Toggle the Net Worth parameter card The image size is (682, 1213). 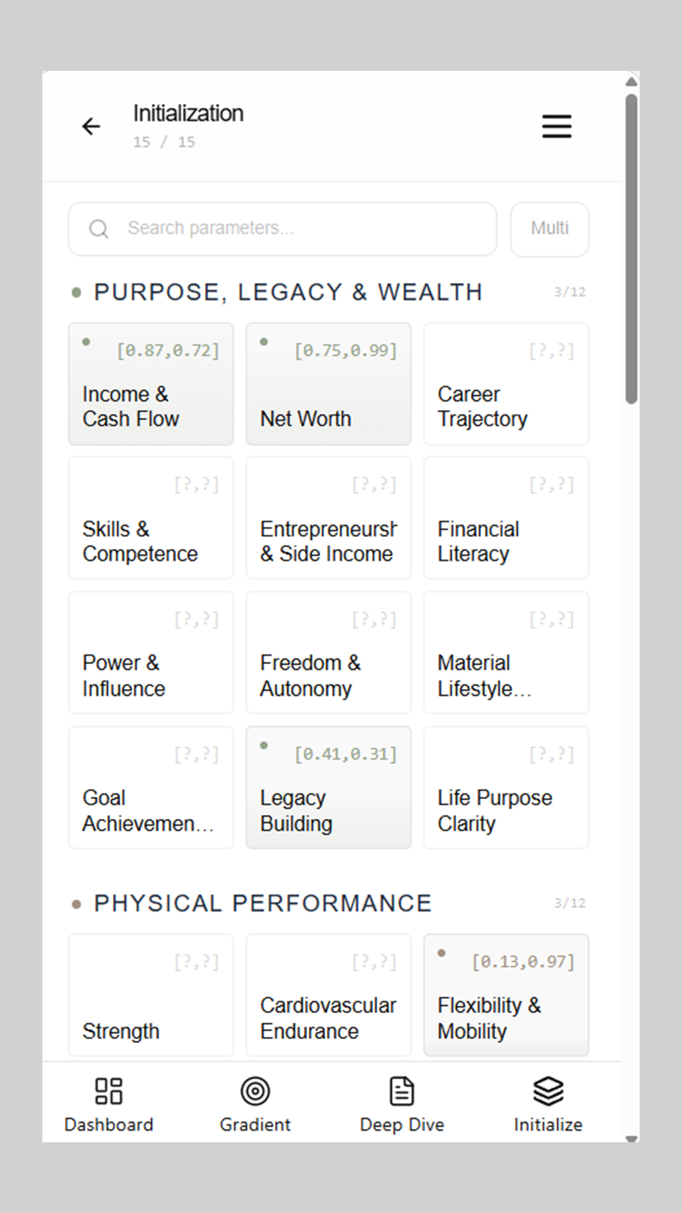(x=328, y=384)
